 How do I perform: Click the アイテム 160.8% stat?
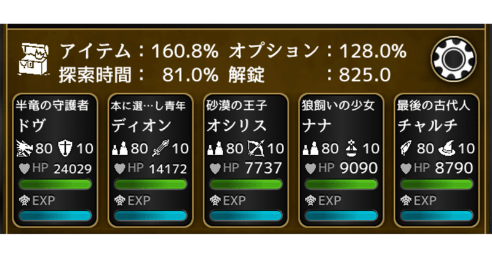138,52
